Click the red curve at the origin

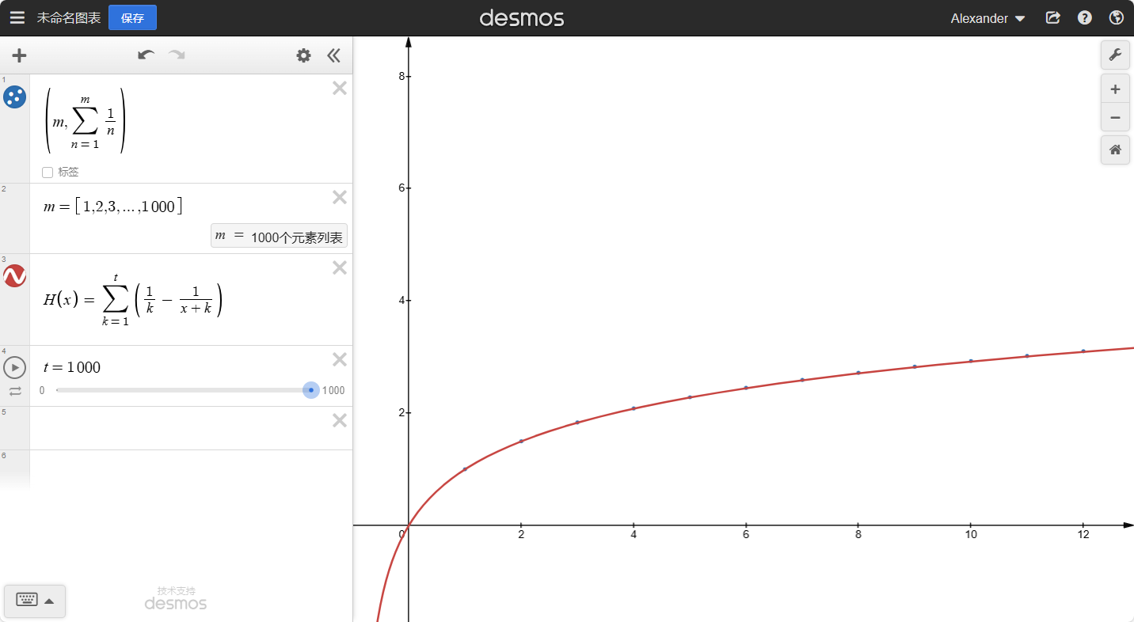pos(409,525)
